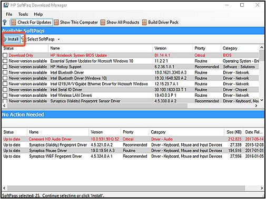Sort upper list by Priority column header

(x=206, y=48)
